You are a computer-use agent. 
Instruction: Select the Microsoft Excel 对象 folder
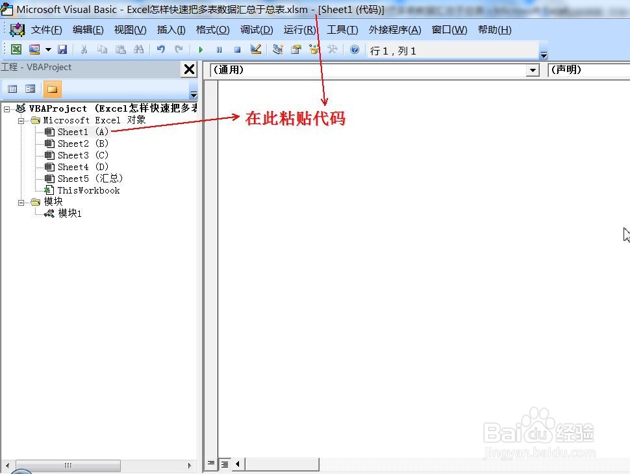click(94, 120)
